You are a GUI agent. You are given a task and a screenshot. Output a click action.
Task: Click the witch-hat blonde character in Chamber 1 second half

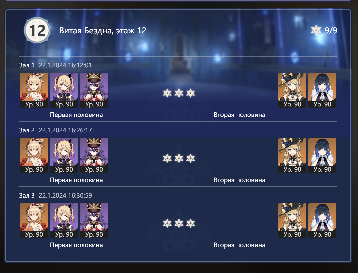(292, 90)
